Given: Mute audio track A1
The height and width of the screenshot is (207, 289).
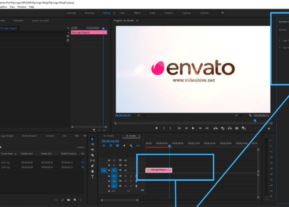Looking at the screenshot, I should coord(126,176).
